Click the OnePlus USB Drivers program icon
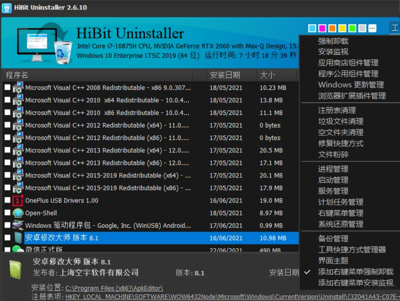 pos(17,201)
